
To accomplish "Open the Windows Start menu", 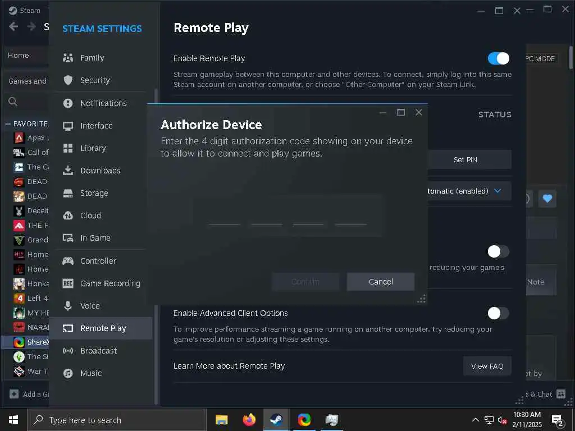I will point(13,420).
